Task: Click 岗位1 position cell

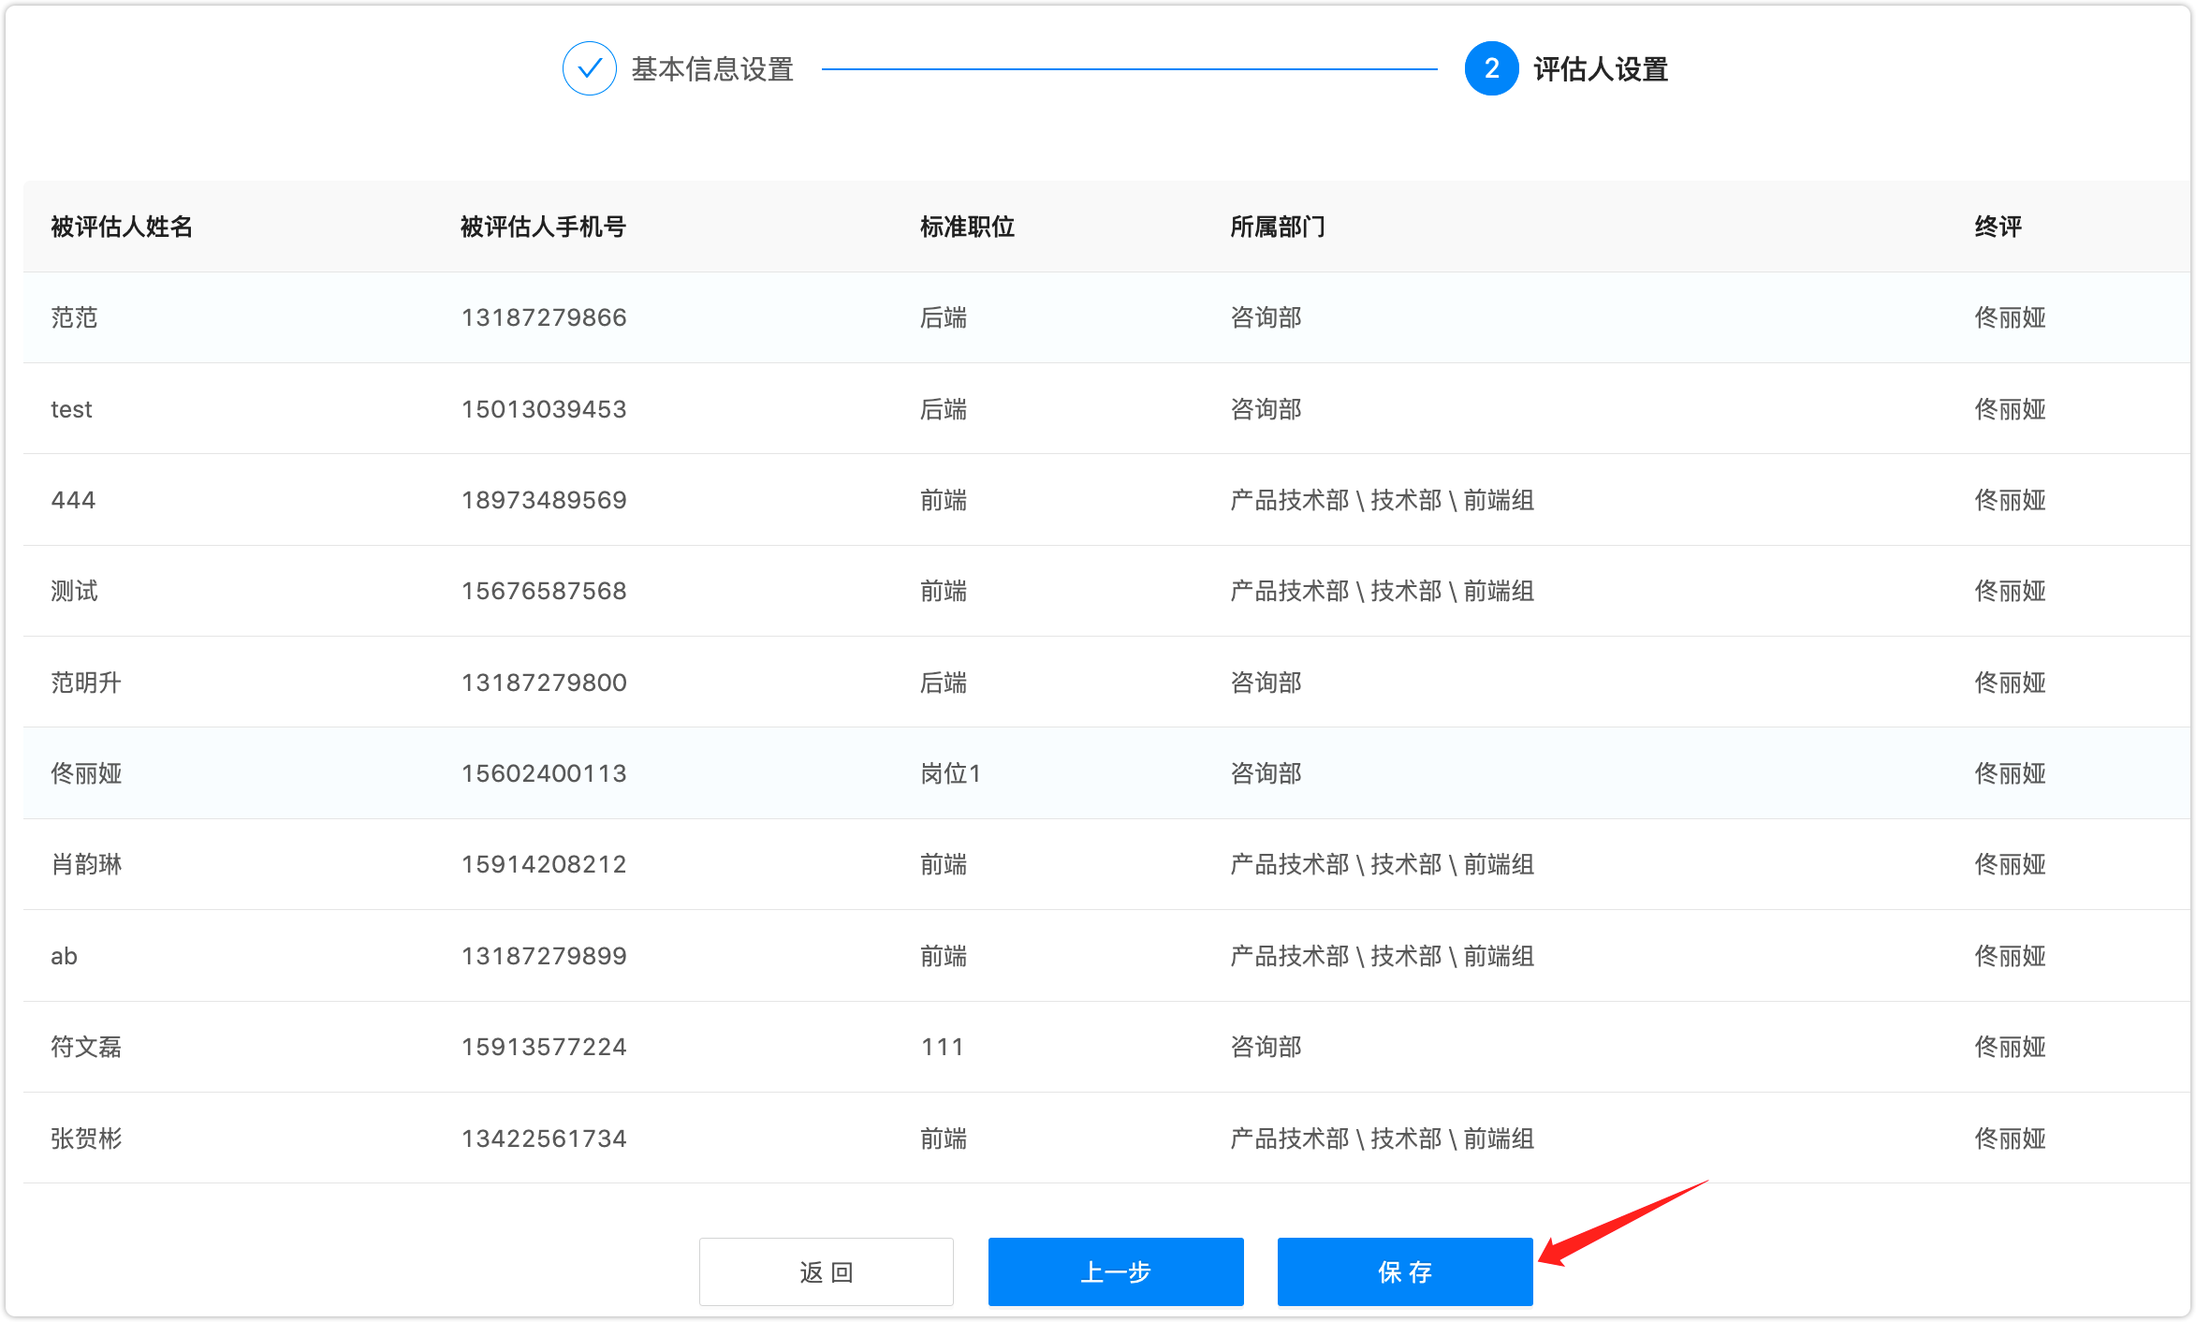Action: tap(950, 773)
